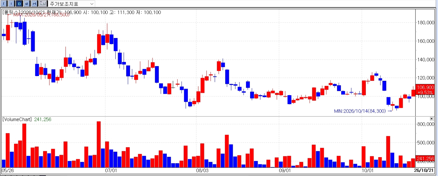Switch chart to intraday (I) period
The height and width of the screenshot is (176, 438).
pyautogui.click(x=12, y=3)
